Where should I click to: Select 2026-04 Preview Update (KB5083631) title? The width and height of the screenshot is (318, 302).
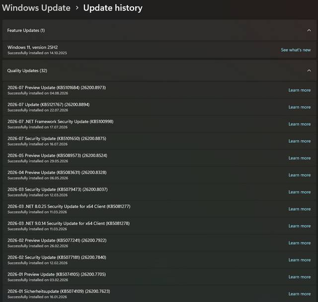pos(57,173)
